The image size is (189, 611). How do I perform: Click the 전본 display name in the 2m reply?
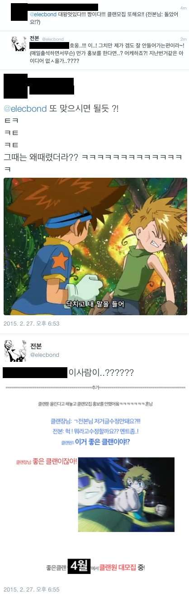pyautogui.click(x=34, y=39)
